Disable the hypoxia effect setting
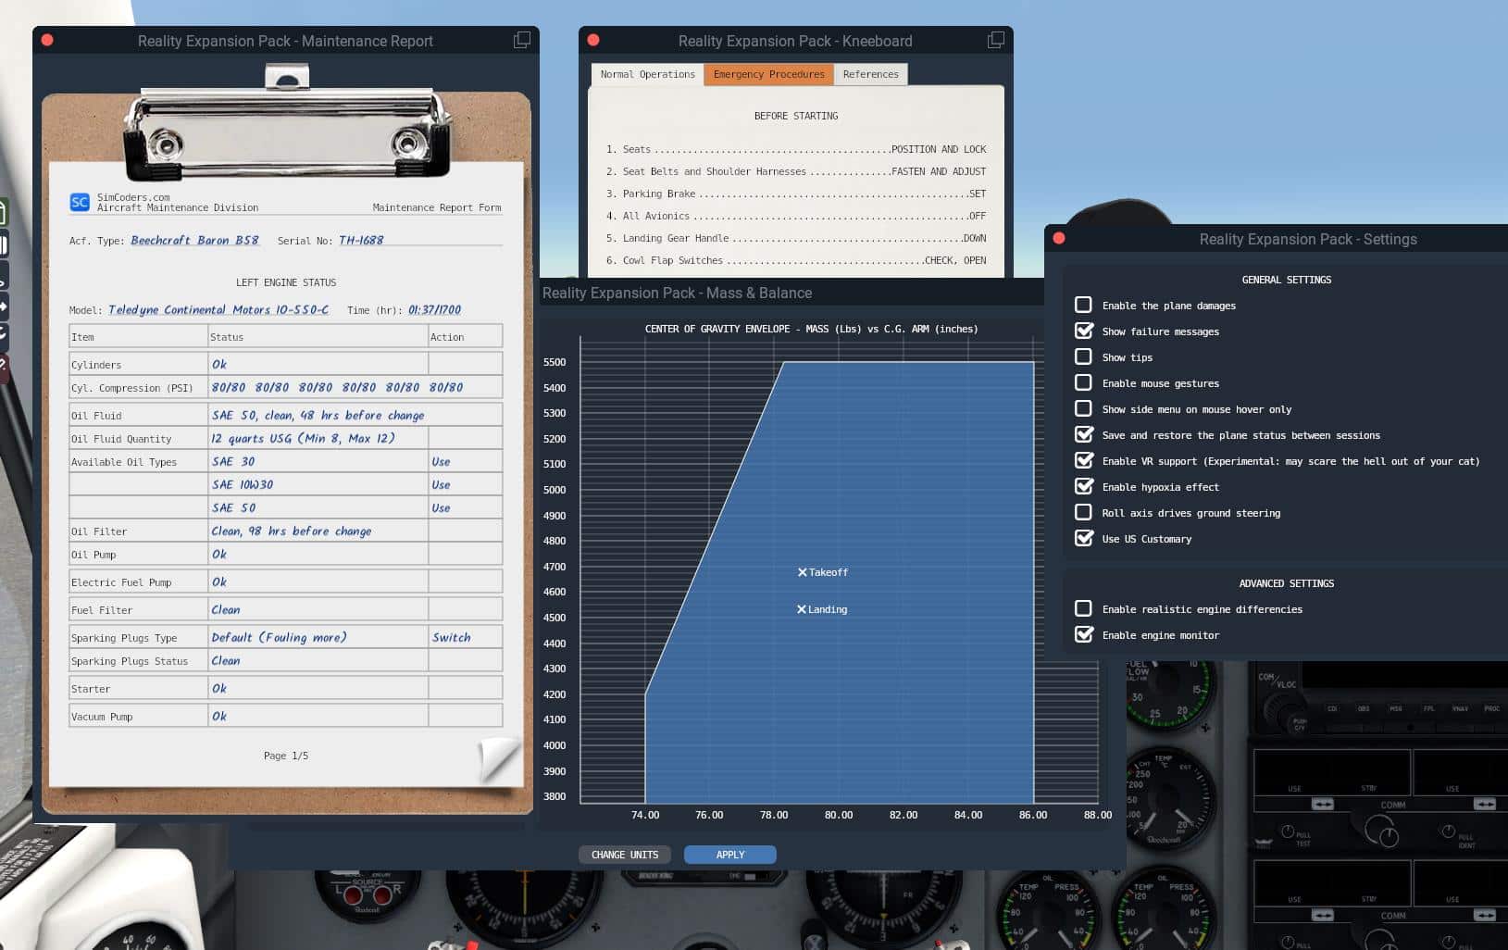The image size is (1508, 950). (1083, 486)
